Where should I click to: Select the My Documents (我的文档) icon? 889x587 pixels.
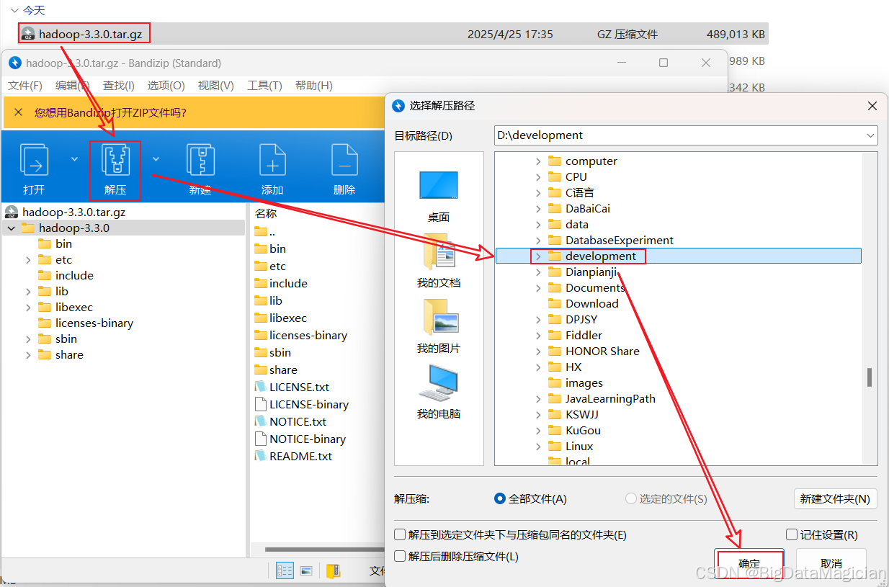coord(439,251)
